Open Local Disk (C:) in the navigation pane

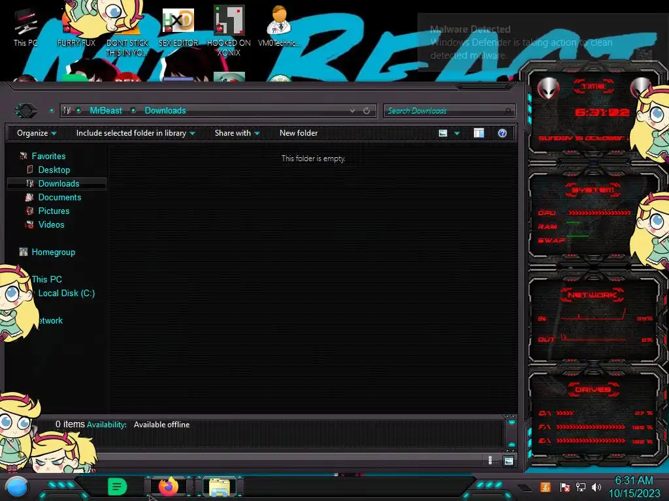[66, 293]
